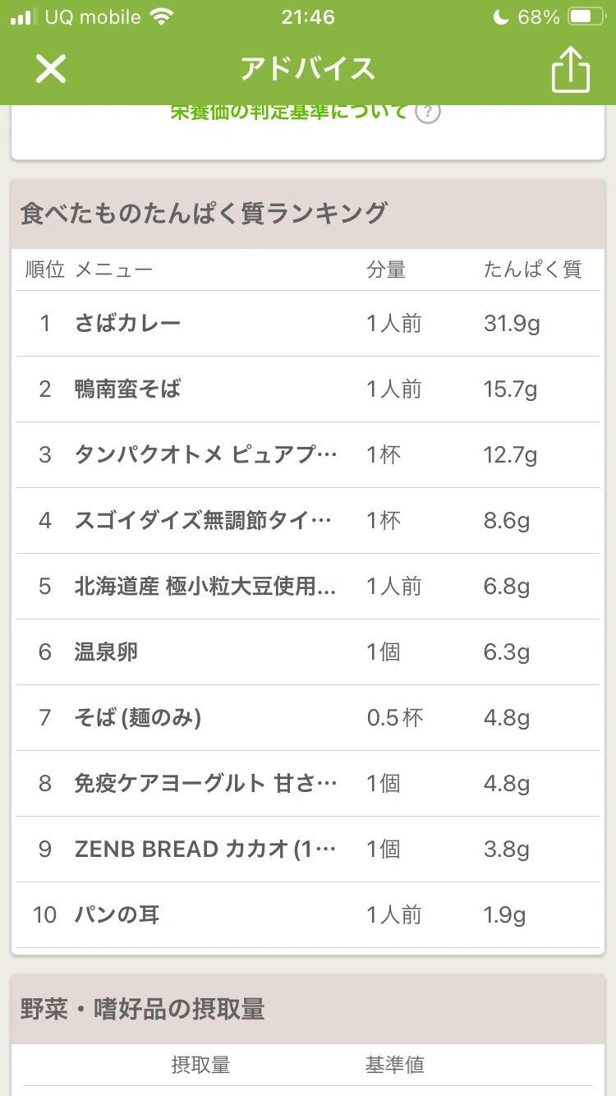This screenshot has width=616, height=1096.
Task: Close the アドバイス screen with X icon
Action: [50, 69]
